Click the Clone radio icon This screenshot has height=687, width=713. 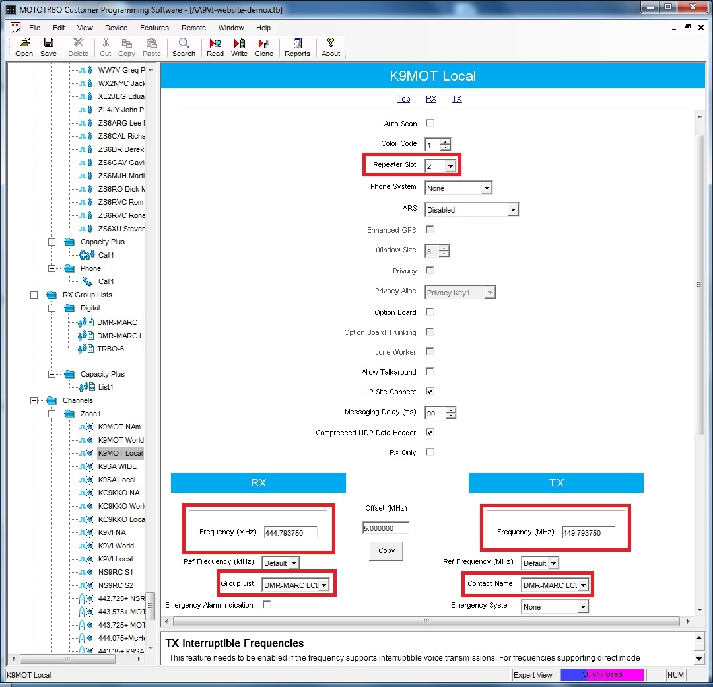263,43
